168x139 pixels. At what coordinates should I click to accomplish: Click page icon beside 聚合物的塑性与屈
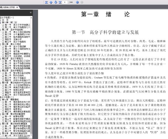(x=3, y=129)
